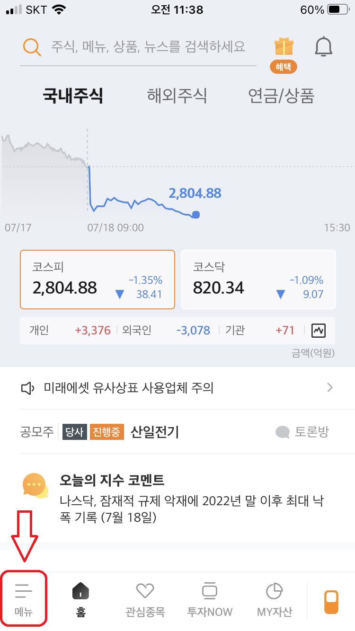Open the notification bell icon
Screen dimensions: 355x631
pos(324,46)
